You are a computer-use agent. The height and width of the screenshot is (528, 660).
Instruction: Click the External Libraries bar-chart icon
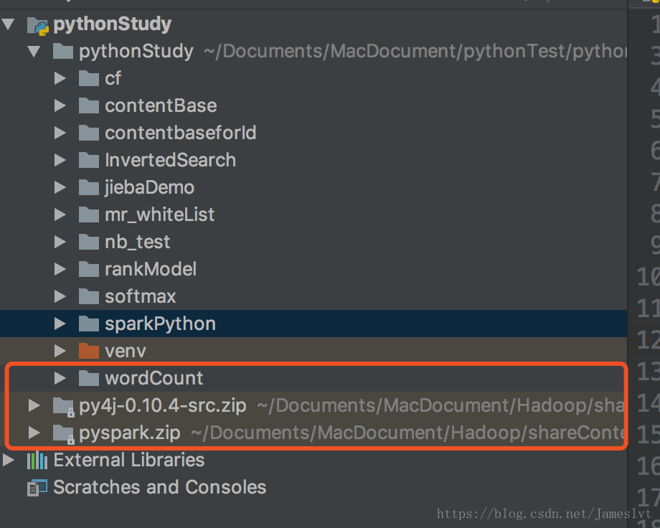(x=37, y=460)
